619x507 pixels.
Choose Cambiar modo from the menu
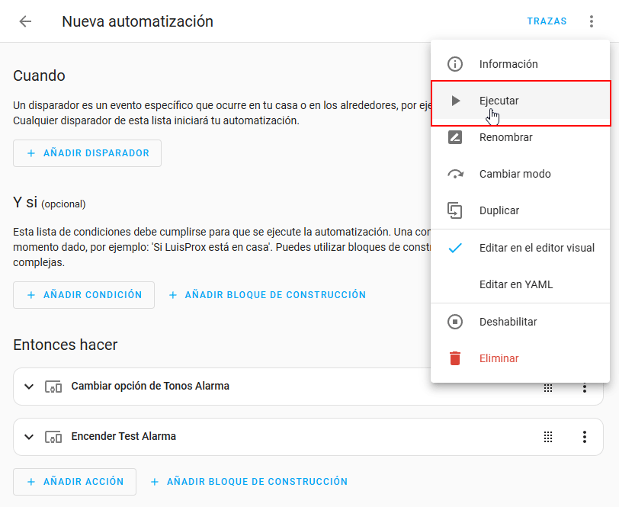tap(515, 174)
